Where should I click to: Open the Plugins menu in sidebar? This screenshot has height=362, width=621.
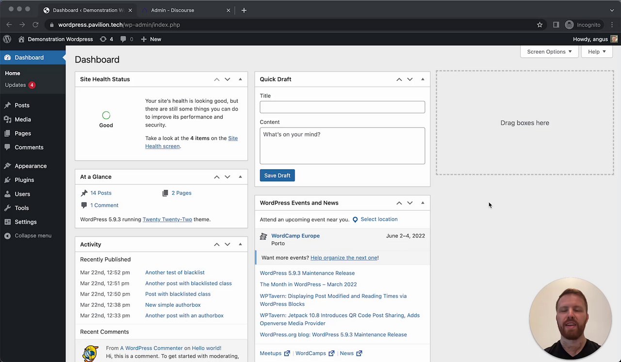point(24,180)
